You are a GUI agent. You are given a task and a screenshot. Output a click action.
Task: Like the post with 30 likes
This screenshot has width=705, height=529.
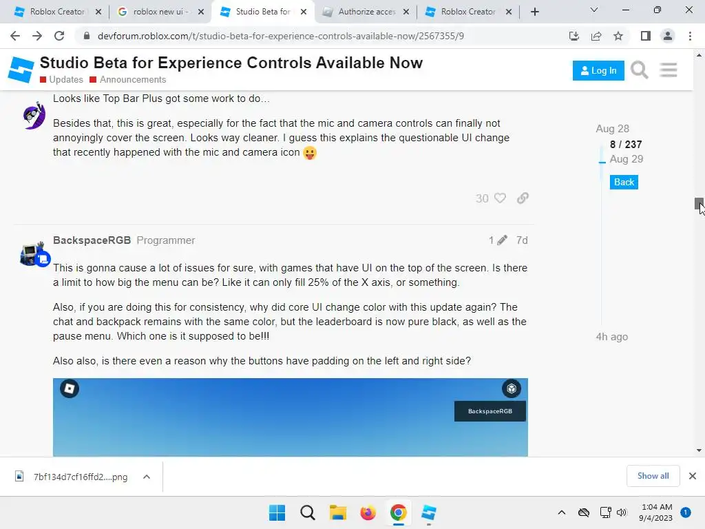pos(500,198)
